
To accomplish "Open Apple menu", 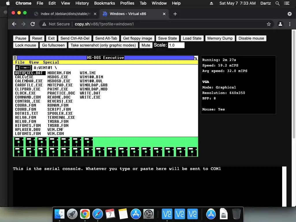I will 8,3.
